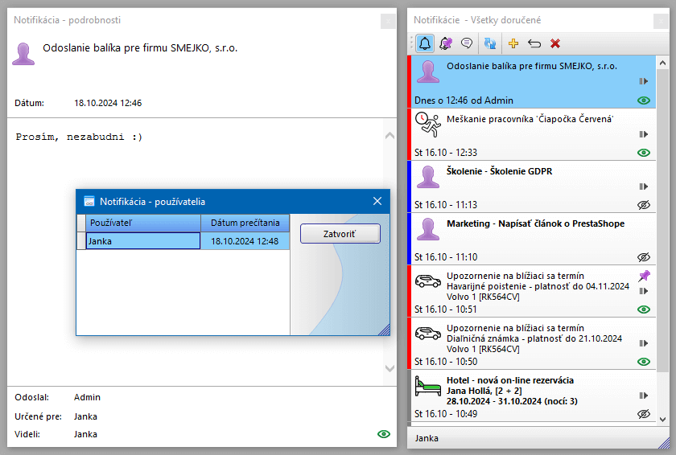Click the bell icon for all notifications

click(425, 43)
